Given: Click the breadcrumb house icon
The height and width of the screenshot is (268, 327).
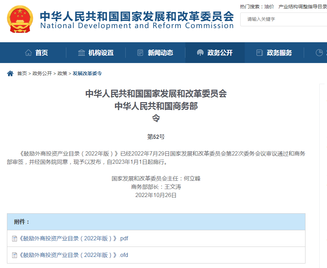Looking at the screenshot, I should point(10,73).
